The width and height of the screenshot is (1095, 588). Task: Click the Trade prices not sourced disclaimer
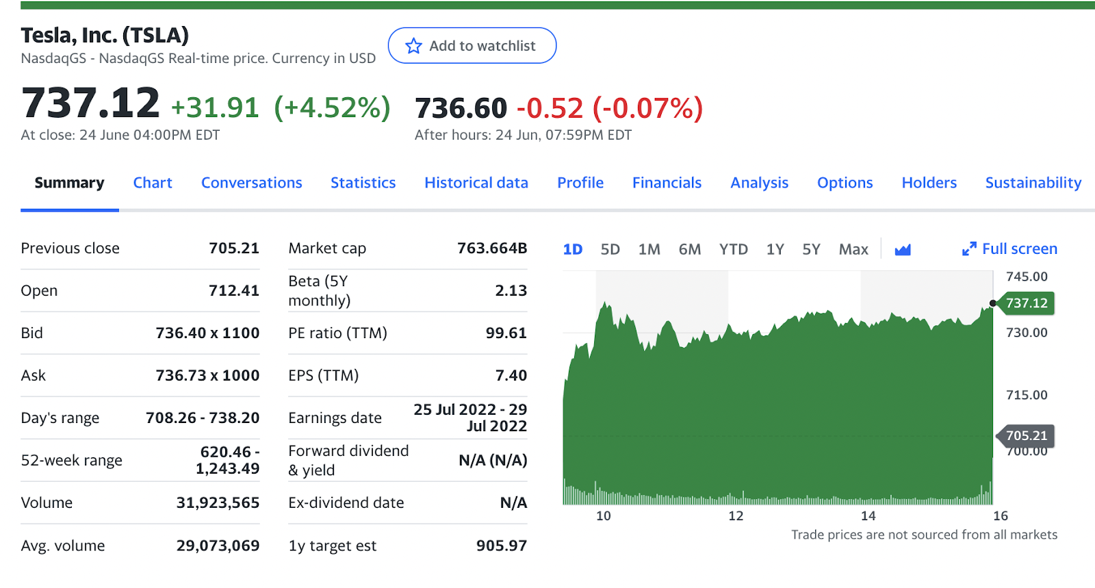(924, 535)
